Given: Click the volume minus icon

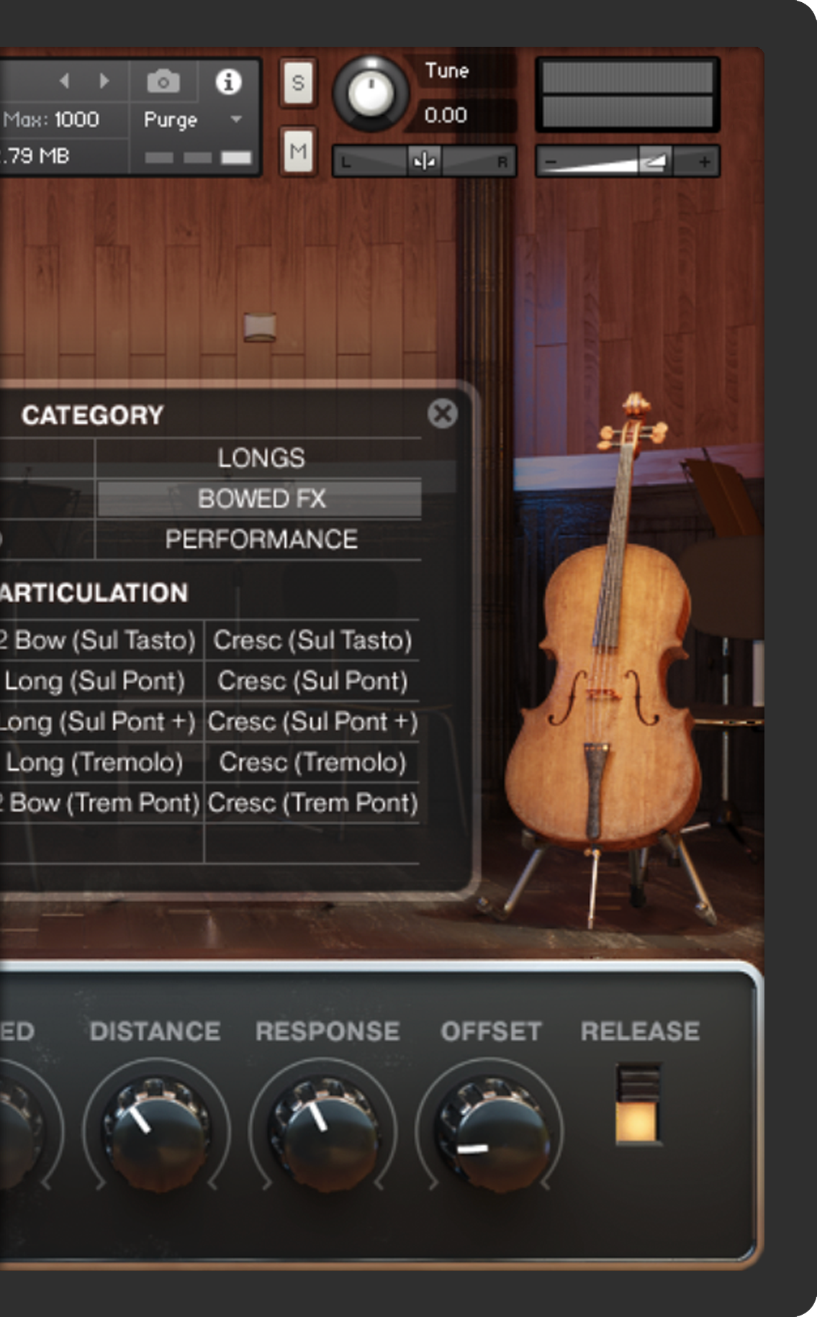Looking at the screenshot, I should (x=551, y=162).
